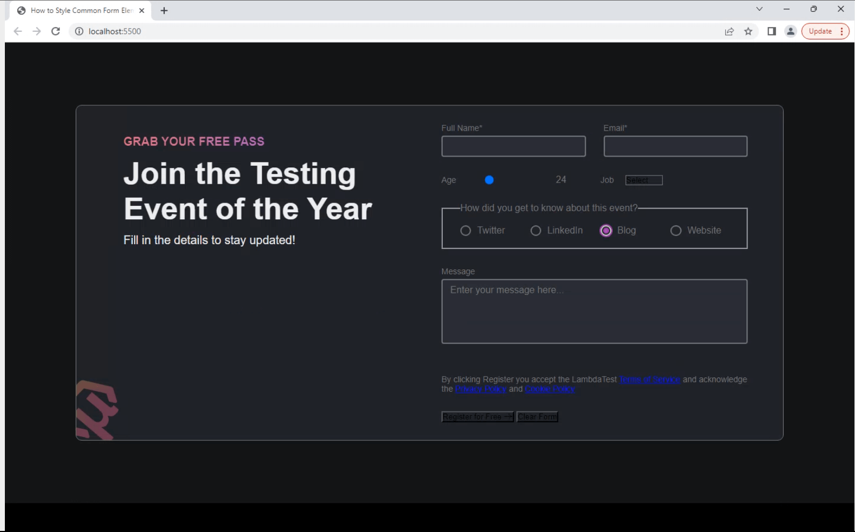The image size is (855, 532).
Task: Bookmark this page with the star
Action: tap(748, 31)
